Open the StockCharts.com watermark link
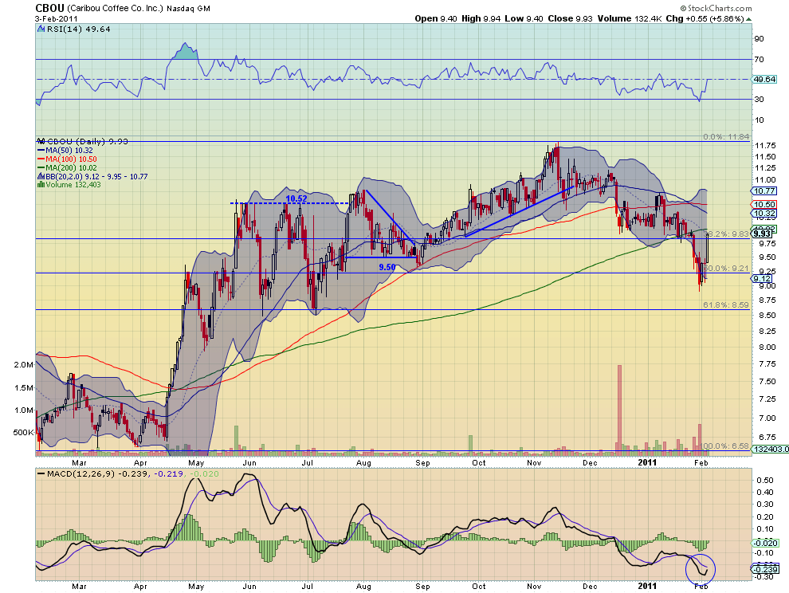Screen dimensions: 789x593 click(716, 8)
